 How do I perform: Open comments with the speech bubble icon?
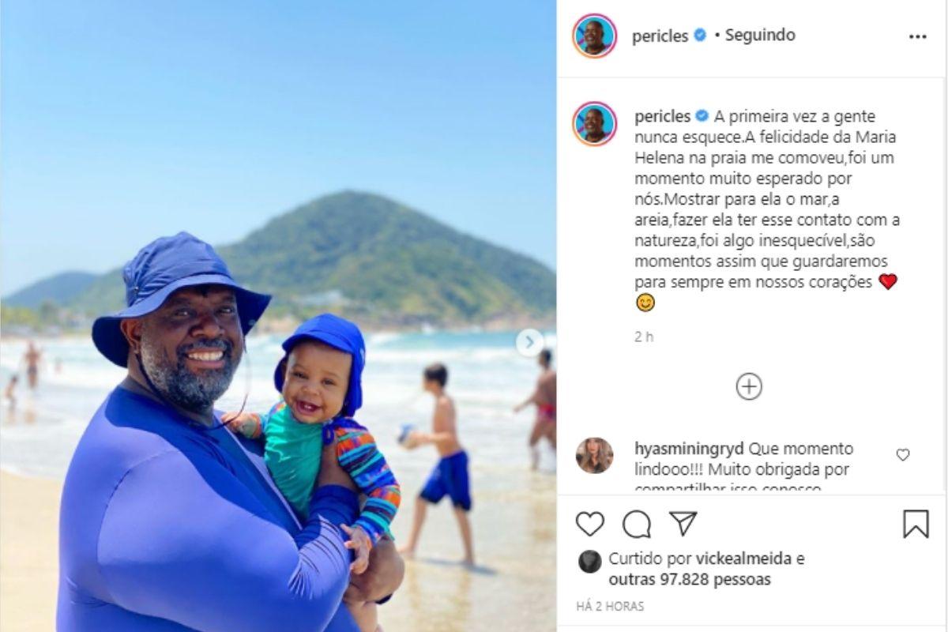[x=637, y=524]
